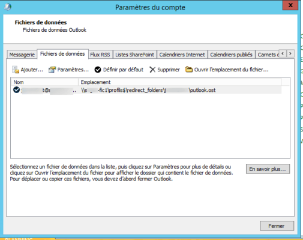
Task: Click the Définir par défaut checkmark icon
Action: tap(98, 70)
